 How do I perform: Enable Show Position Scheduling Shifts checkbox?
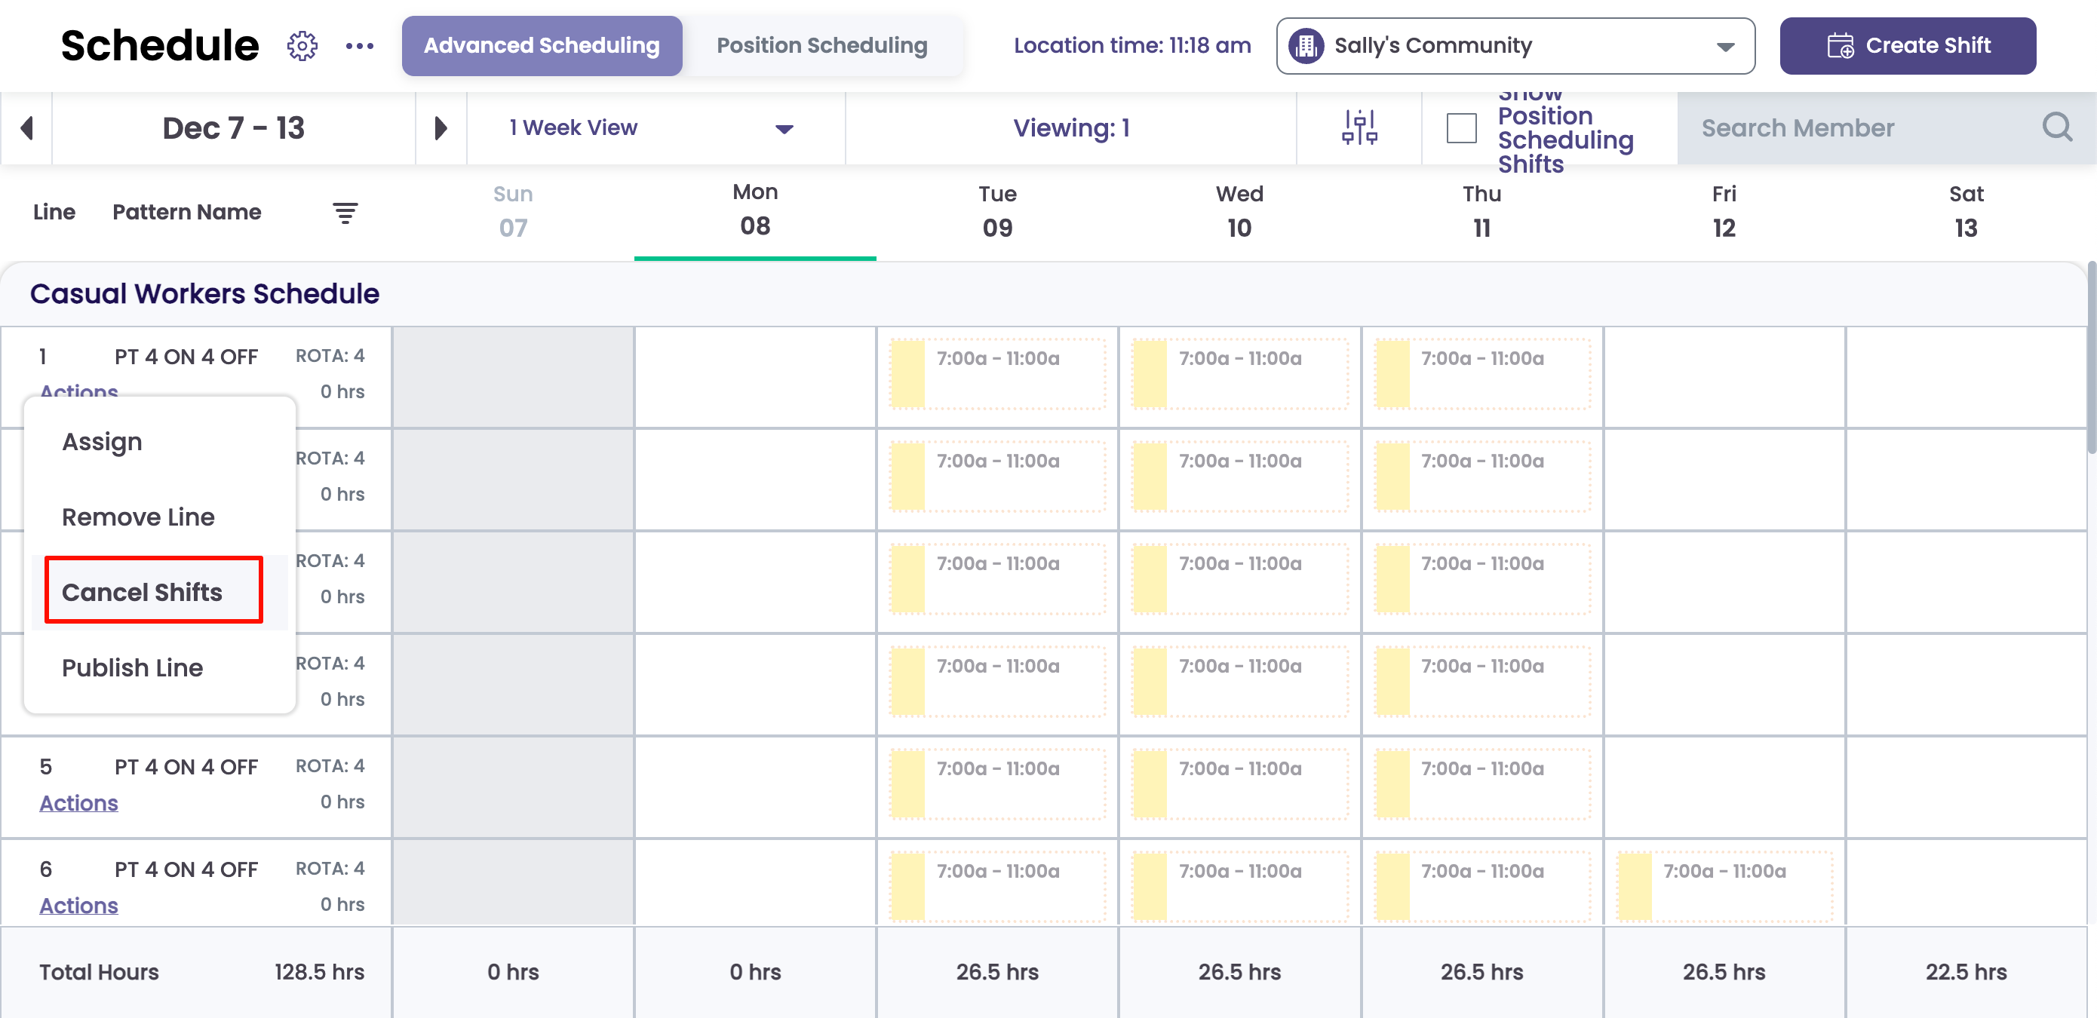[x=1460, y=127]
